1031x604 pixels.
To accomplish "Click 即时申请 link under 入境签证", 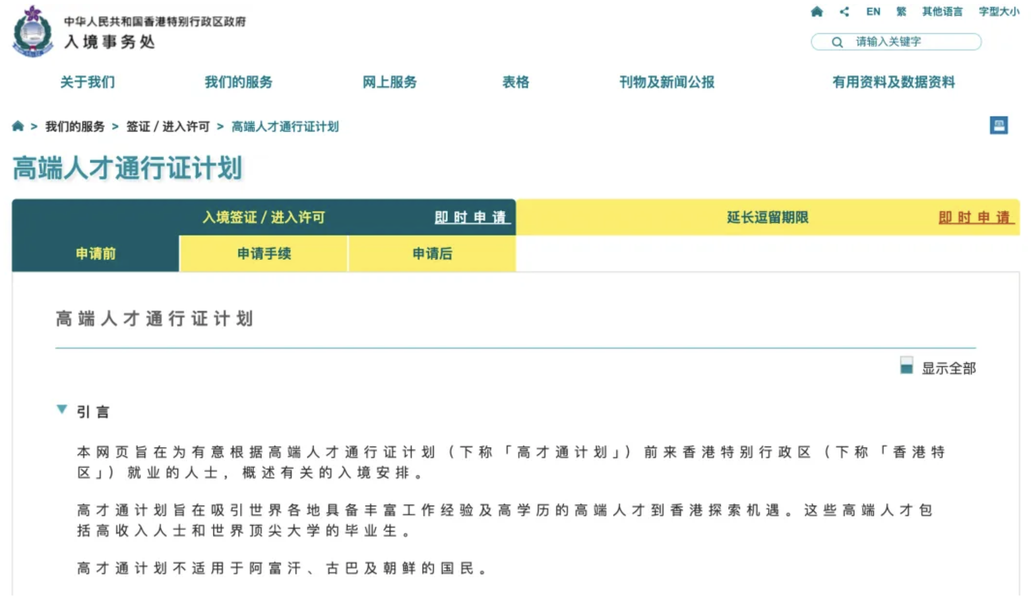I will [472, 217].
